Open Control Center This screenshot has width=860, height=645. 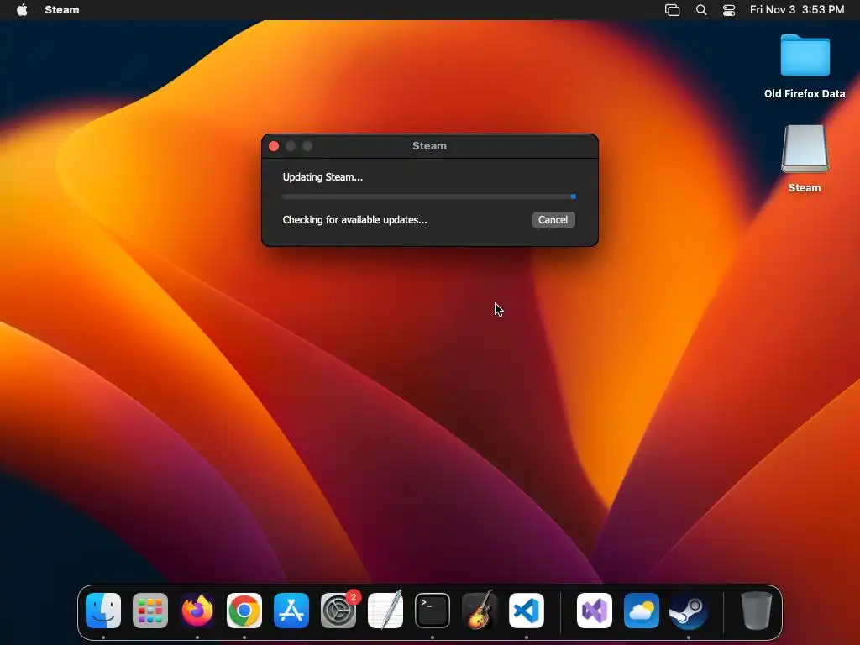728,9
